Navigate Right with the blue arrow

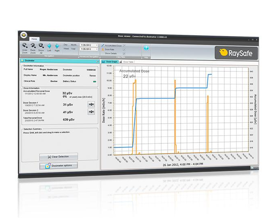57,46
